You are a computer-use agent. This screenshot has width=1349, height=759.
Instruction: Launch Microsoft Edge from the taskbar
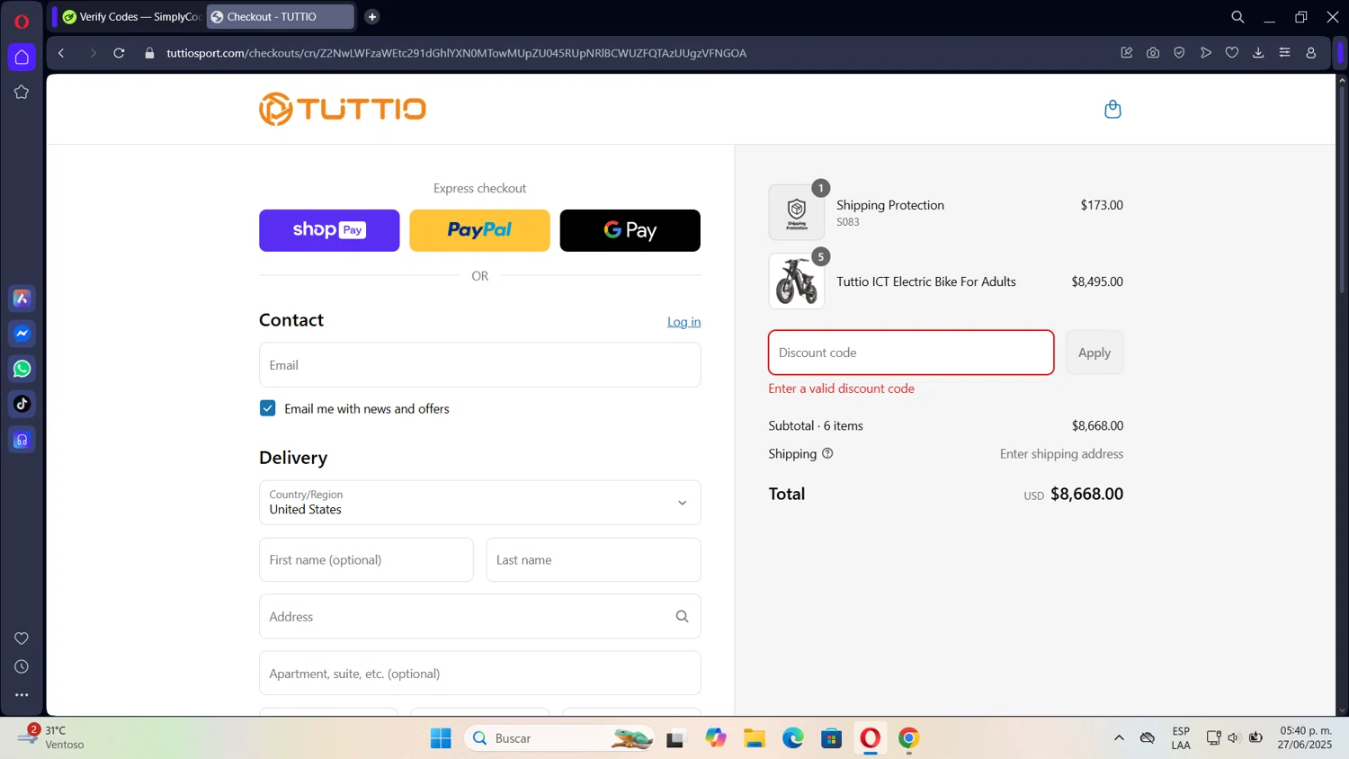[792, 738]
